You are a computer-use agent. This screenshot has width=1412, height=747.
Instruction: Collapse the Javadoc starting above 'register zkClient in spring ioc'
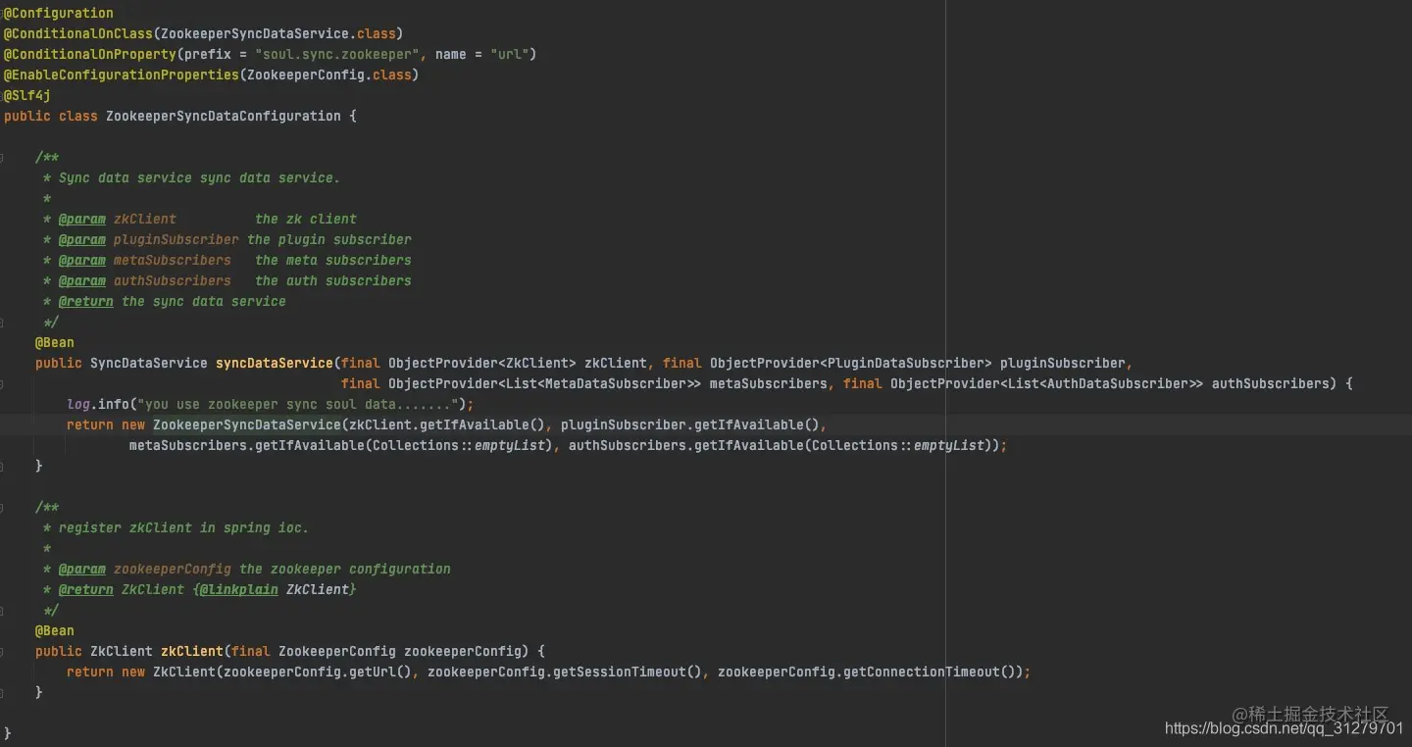(2, 507)
